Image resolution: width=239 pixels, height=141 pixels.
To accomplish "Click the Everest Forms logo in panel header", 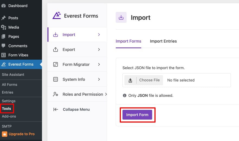I will coord(57,15).
